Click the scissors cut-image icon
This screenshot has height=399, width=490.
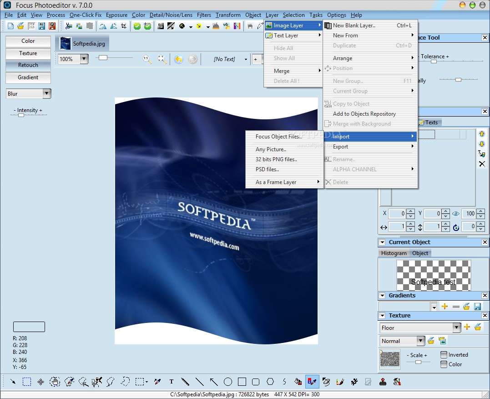(69, 26)
